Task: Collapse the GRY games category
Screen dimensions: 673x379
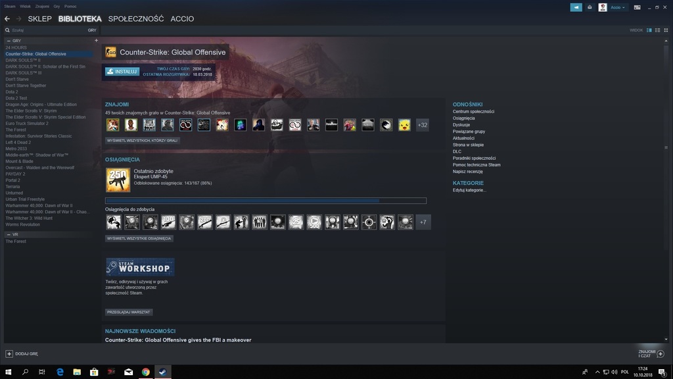Action: 9,41
